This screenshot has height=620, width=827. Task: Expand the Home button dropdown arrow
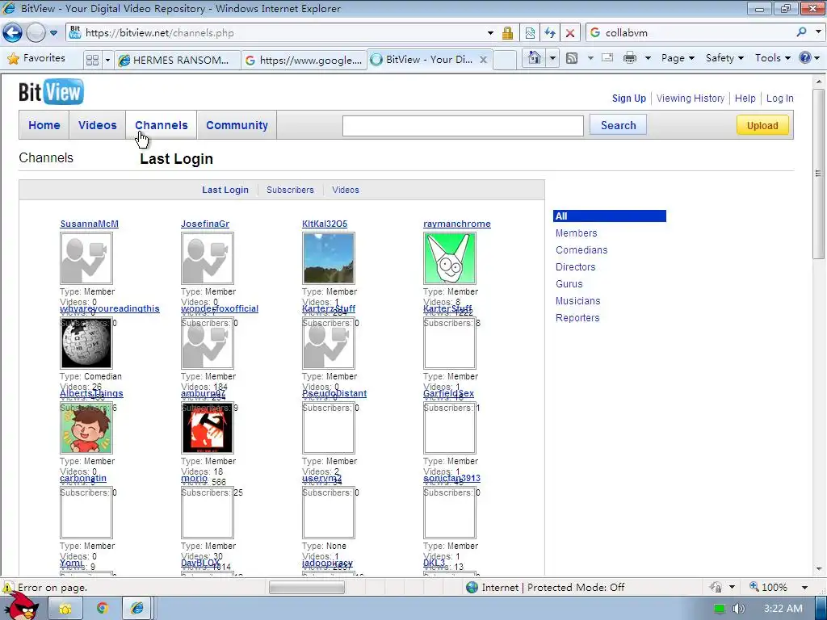(552, 58)
